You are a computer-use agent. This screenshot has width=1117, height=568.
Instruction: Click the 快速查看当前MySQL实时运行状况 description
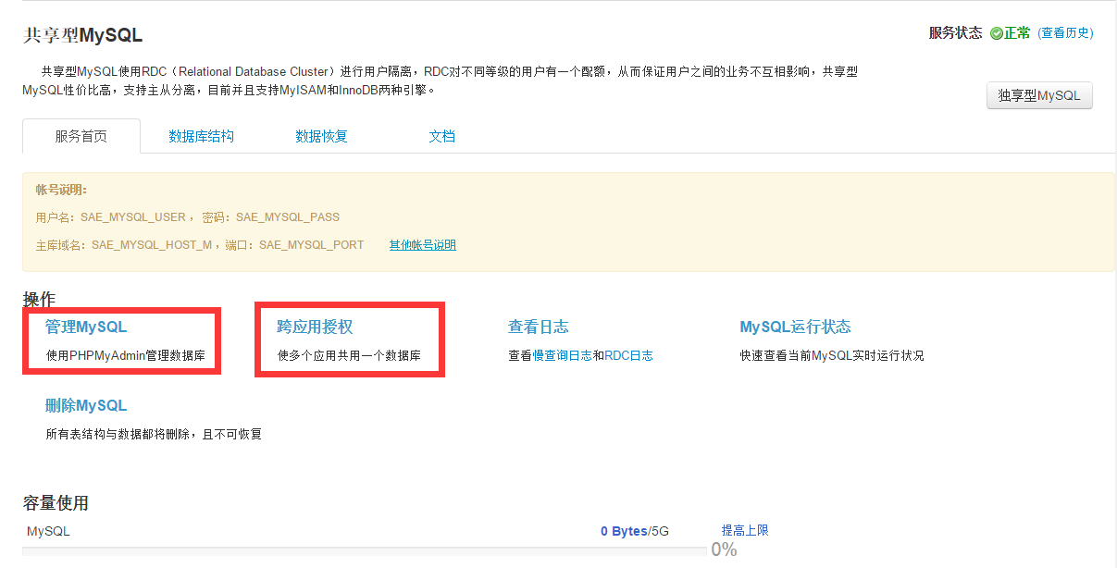(832, 355)
